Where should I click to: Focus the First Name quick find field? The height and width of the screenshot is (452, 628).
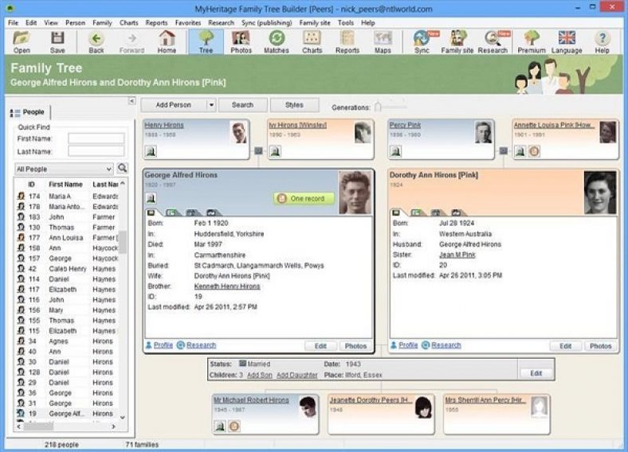click(96, 138)
